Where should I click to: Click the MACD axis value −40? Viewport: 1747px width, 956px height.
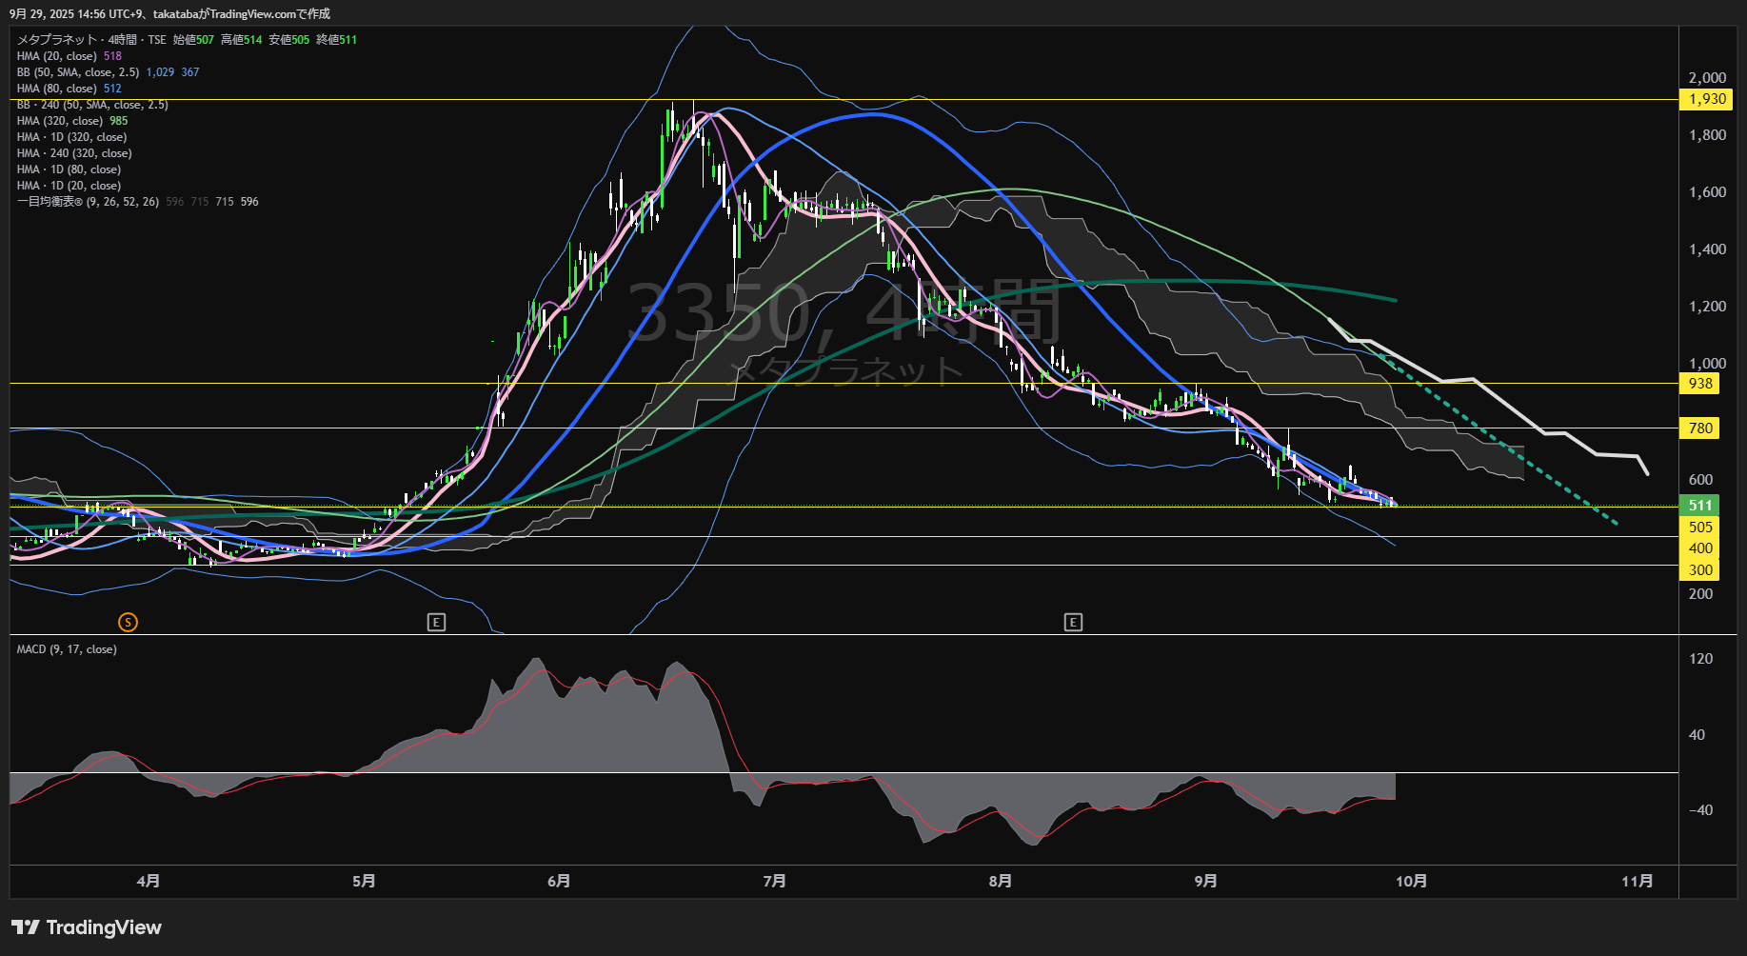coord(1700,810)
